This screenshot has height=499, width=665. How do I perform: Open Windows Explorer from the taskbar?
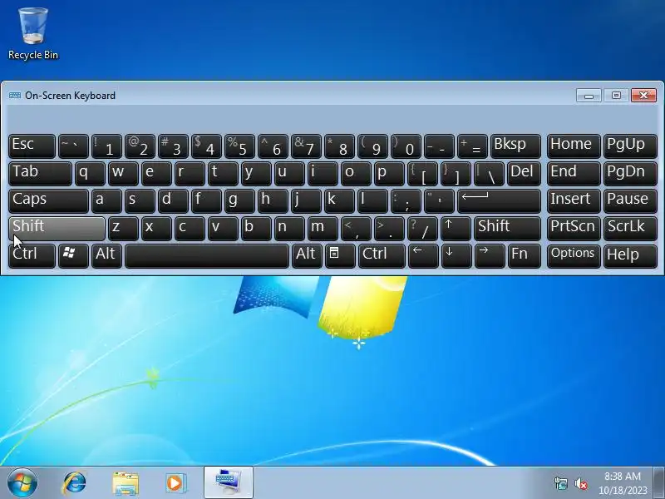coord(126,483)
